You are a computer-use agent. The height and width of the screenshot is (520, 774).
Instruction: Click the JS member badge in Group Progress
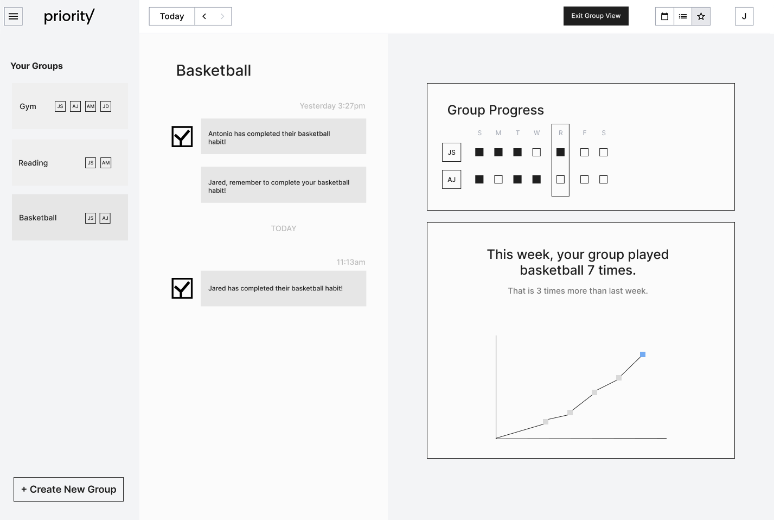coord(451,153)
